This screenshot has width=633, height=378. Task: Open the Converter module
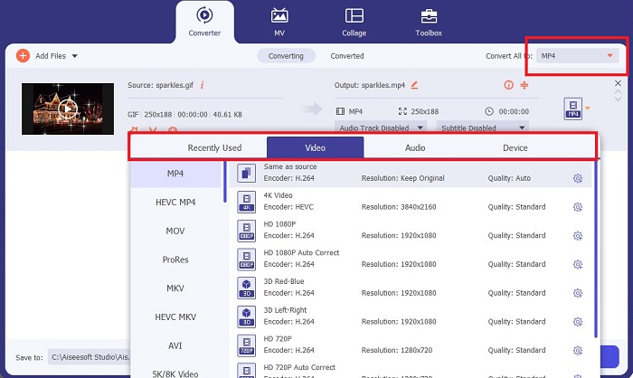pos(203,22)
